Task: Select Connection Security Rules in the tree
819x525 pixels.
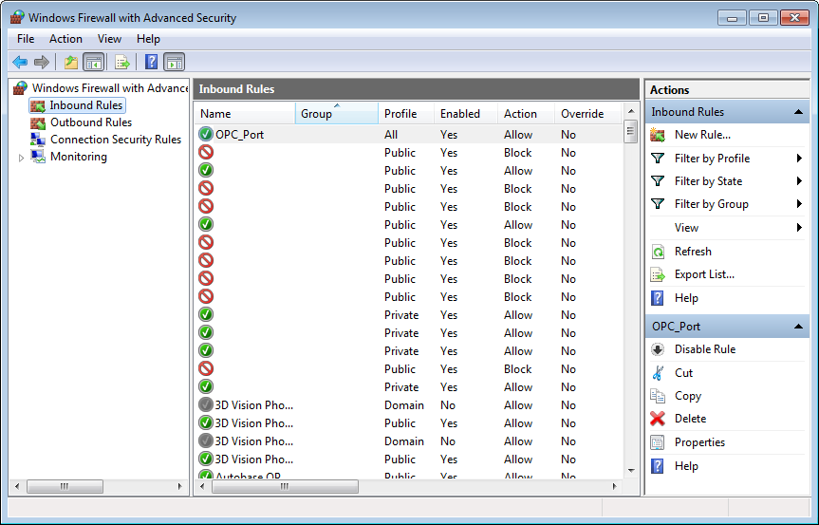Action: (116, 140)
